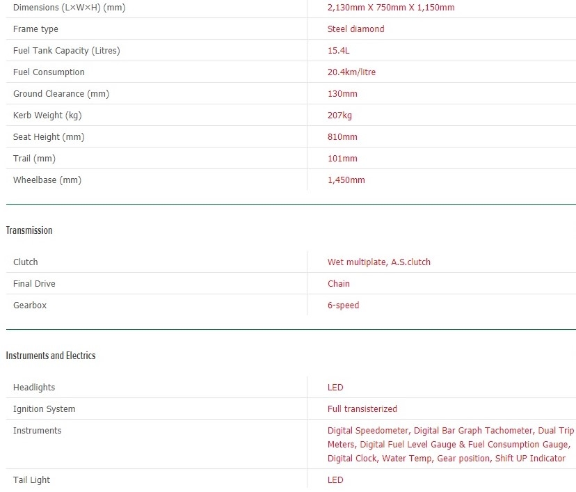Click the Full transisterized ignition value
This screenshot has width=576, height=492.
point(362,409)
